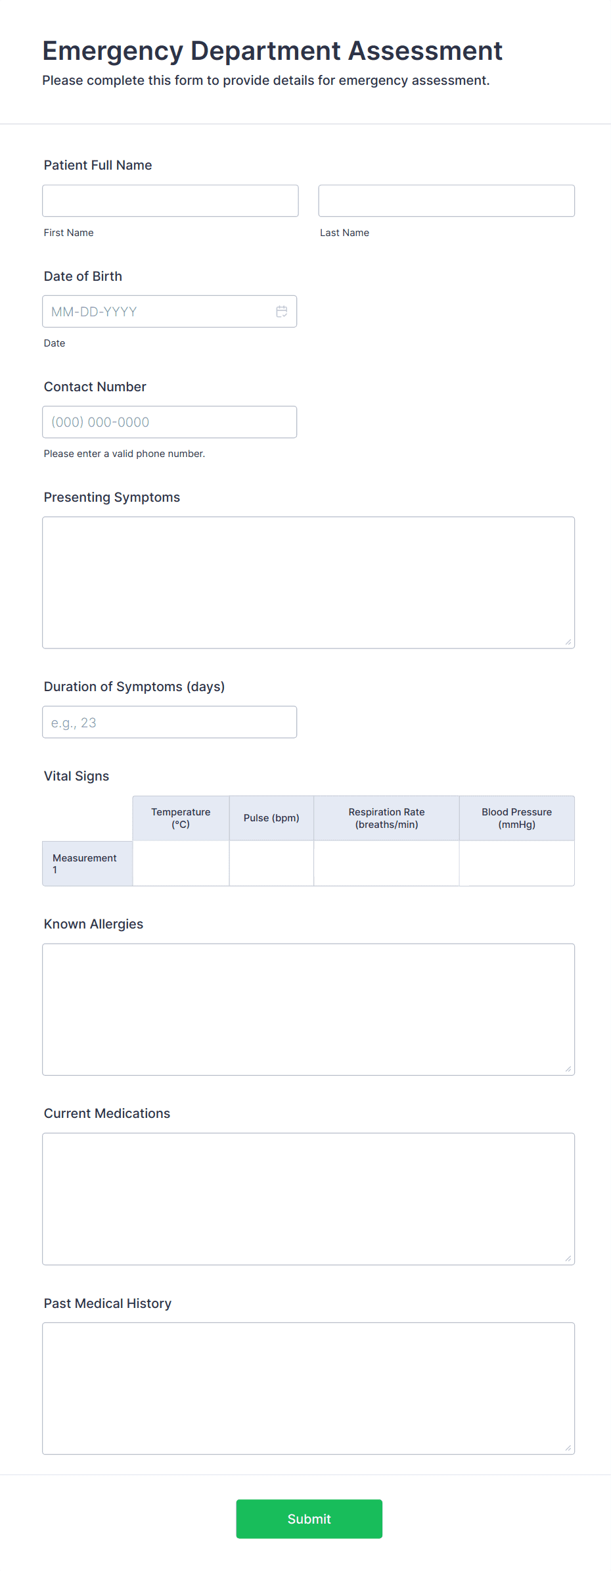Select the Last Name input field
The height and width of the screenshot is (1571, 611).
(446, 201)
